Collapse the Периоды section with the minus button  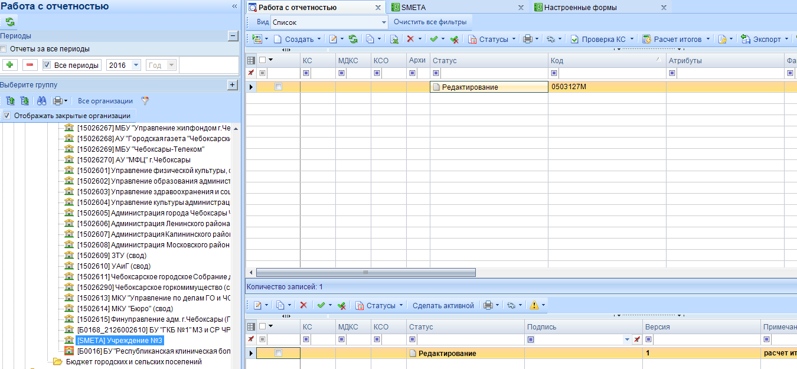coord(233,36)
